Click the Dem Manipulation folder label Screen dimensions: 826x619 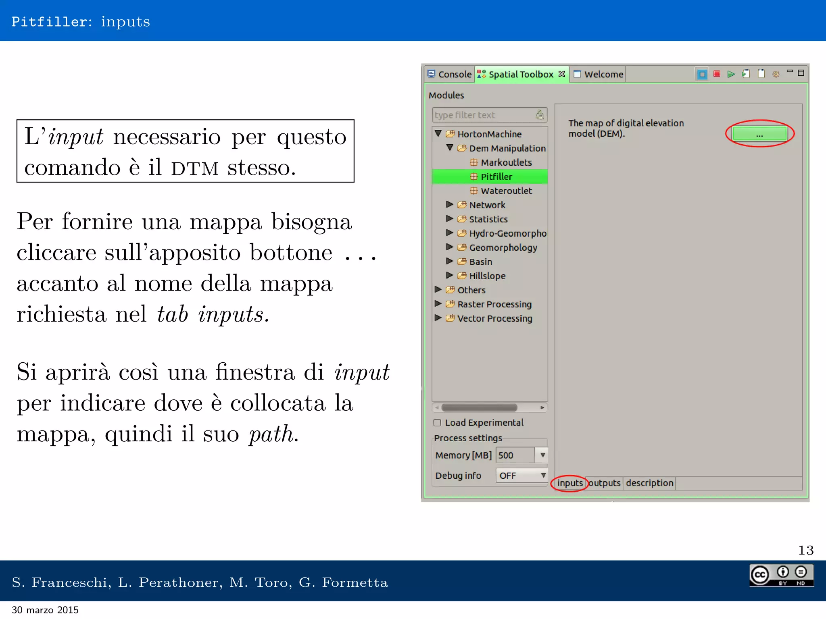pyautogui.click(x=507, y=148)
